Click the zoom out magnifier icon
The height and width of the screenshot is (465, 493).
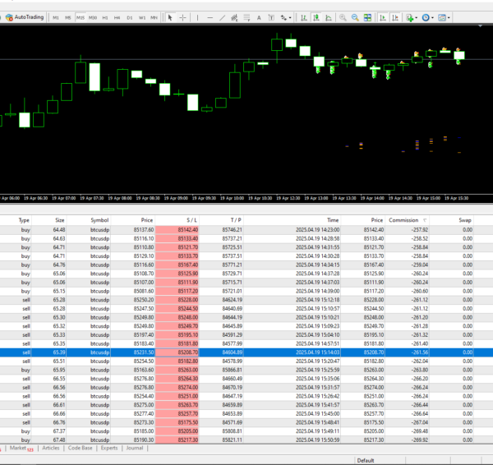tap(356, 17)
